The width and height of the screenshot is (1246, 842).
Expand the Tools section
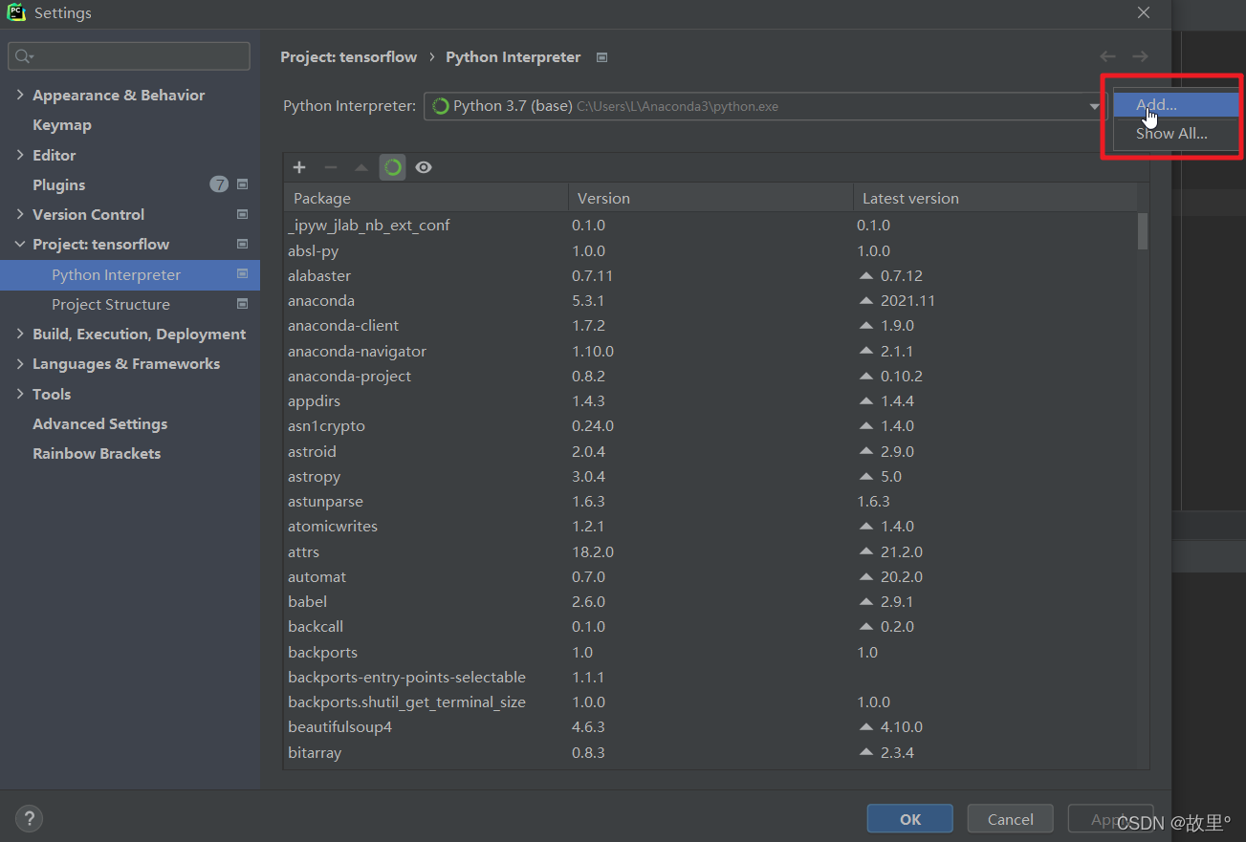pos(20,394)
